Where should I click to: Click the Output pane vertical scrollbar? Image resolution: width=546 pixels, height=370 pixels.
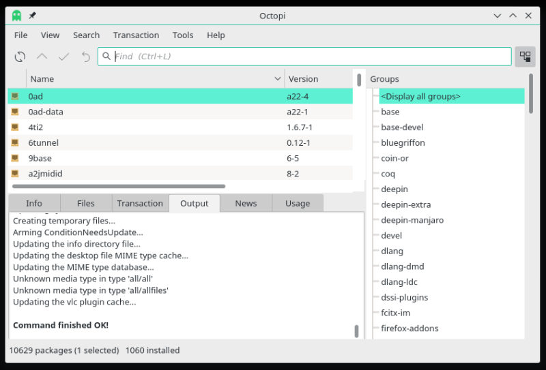356,331
